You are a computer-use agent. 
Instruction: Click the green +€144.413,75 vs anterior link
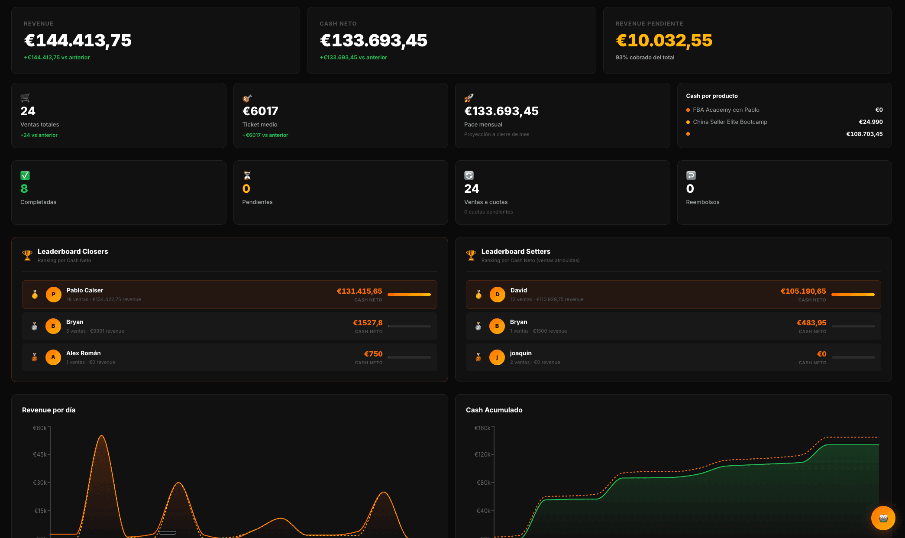[x=56, y=57]
